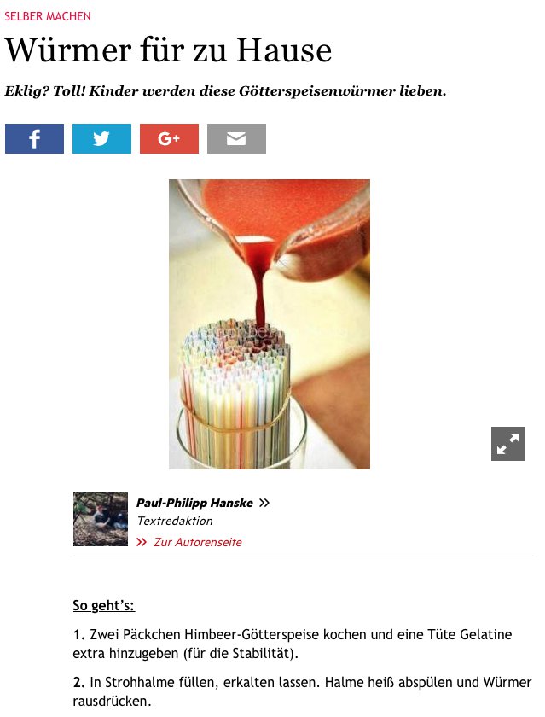
Task: Share the article on Twitter
Action: [x=101, y=138]
